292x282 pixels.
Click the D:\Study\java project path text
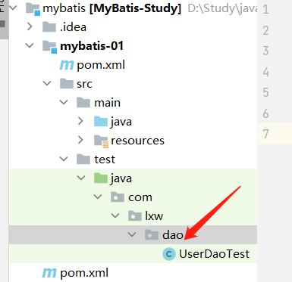click(x=222, y=8)
